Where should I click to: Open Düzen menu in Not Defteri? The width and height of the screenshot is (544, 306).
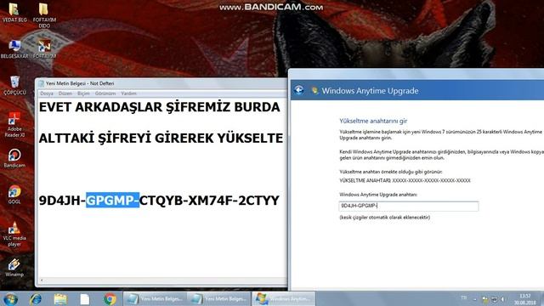(65, 93)
